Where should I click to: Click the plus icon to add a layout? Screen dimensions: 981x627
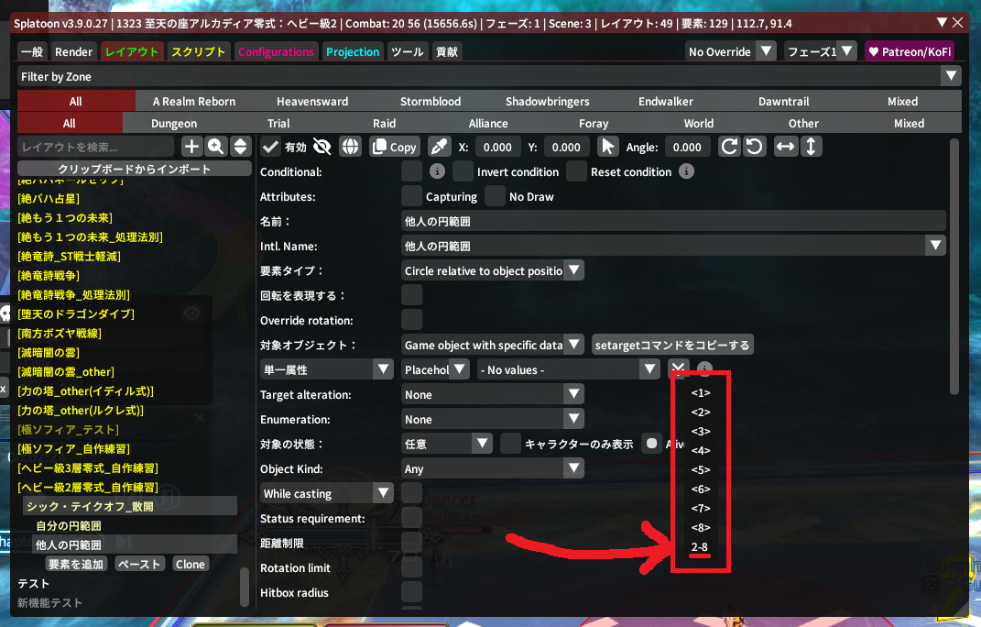(x=191, y=147)
